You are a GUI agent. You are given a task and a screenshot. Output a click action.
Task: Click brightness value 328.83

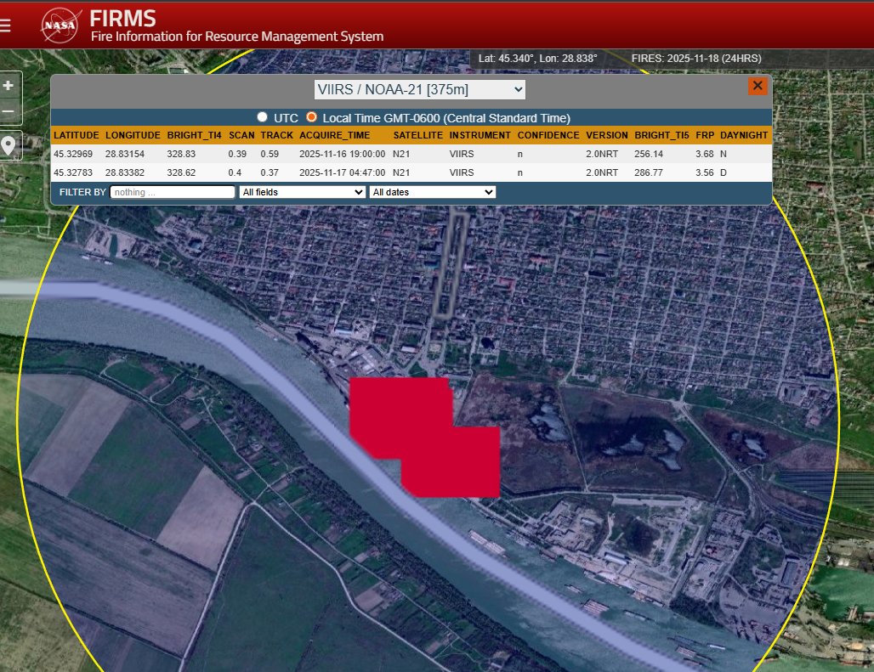[x=181, y=155]
